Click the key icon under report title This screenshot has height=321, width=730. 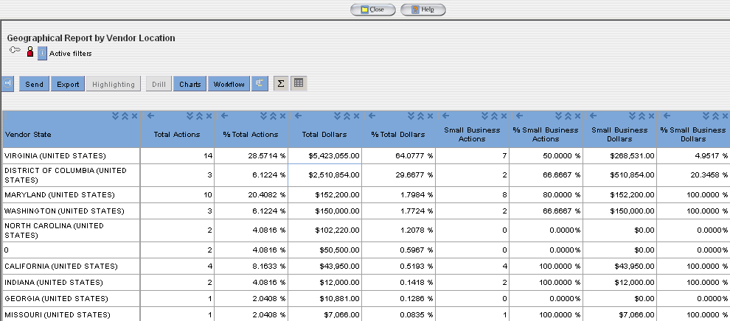(15, 50)
